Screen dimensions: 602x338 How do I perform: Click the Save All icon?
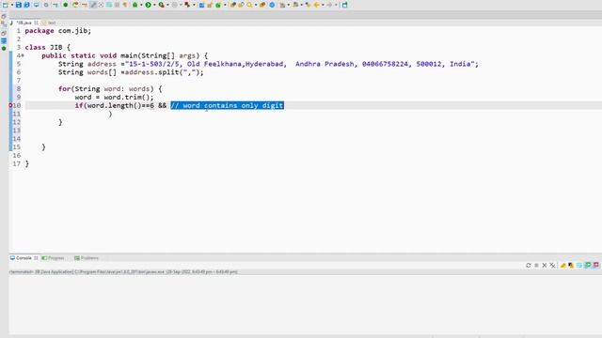point(27,5)
